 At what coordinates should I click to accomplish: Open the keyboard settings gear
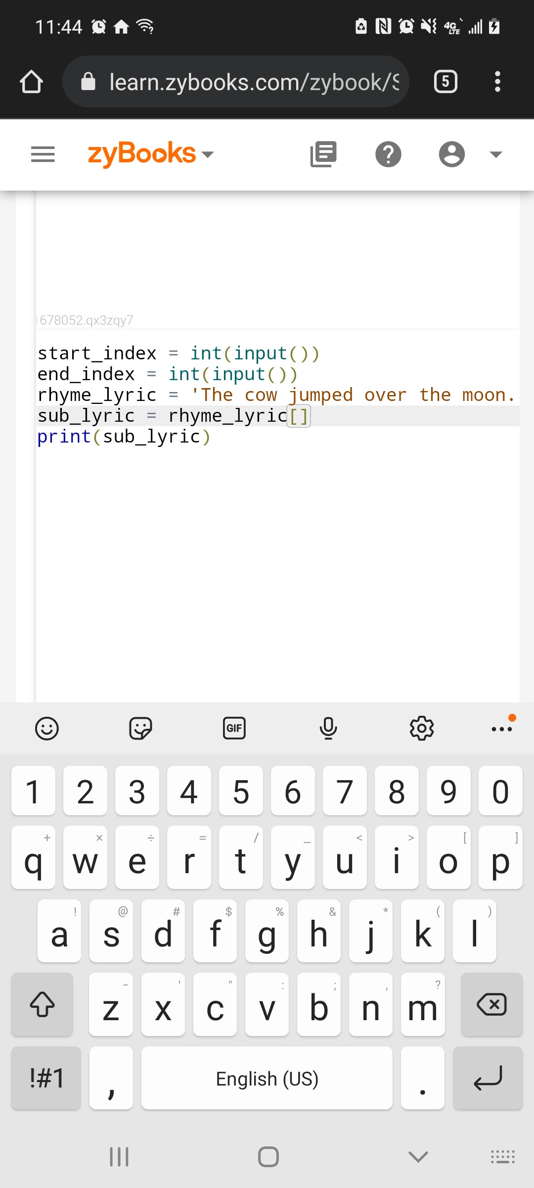point(422,729)
